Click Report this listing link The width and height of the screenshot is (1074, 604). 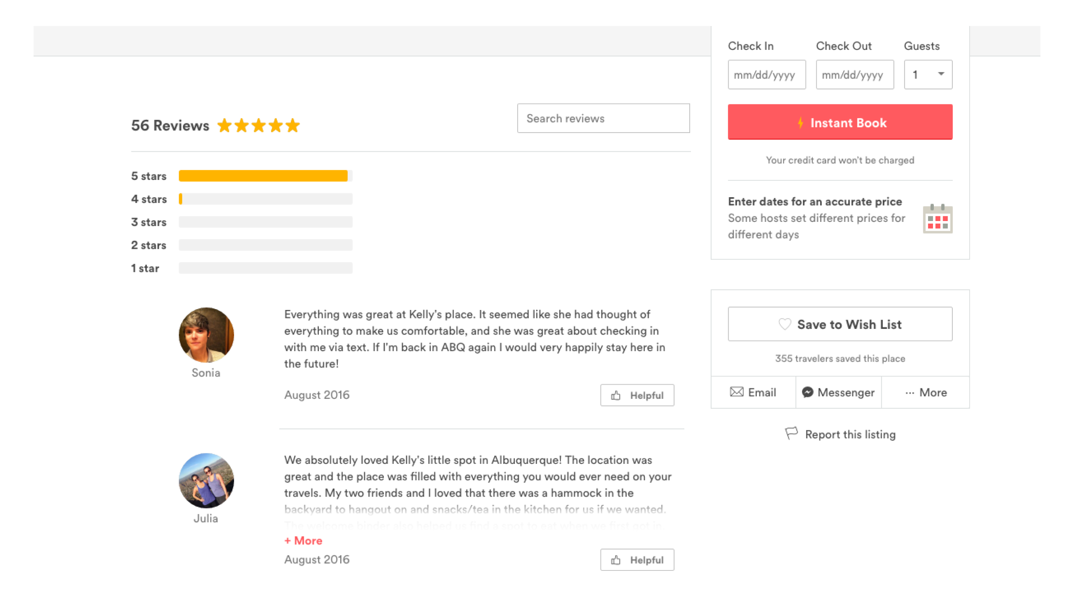[850, 435]
